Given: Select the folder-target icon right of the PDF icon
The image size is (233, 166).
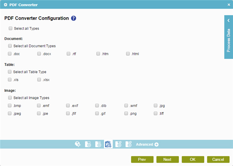Looking at the screenshot, I should [119, 144].
